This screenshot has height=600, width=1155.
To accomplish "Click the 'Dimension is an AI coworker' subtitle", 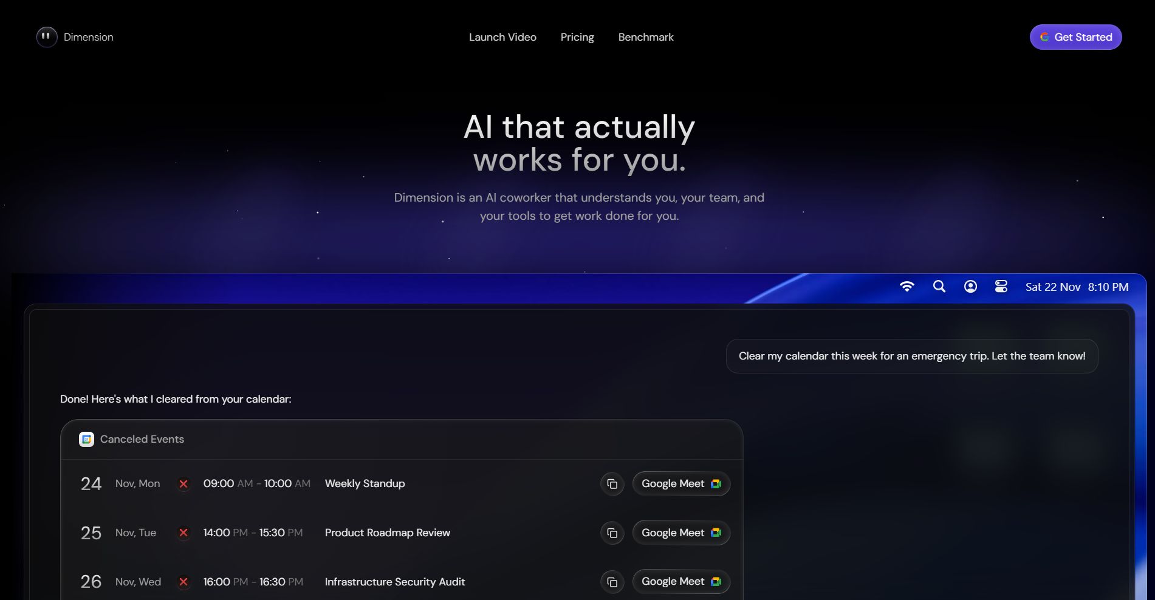I will coord(579,206).
